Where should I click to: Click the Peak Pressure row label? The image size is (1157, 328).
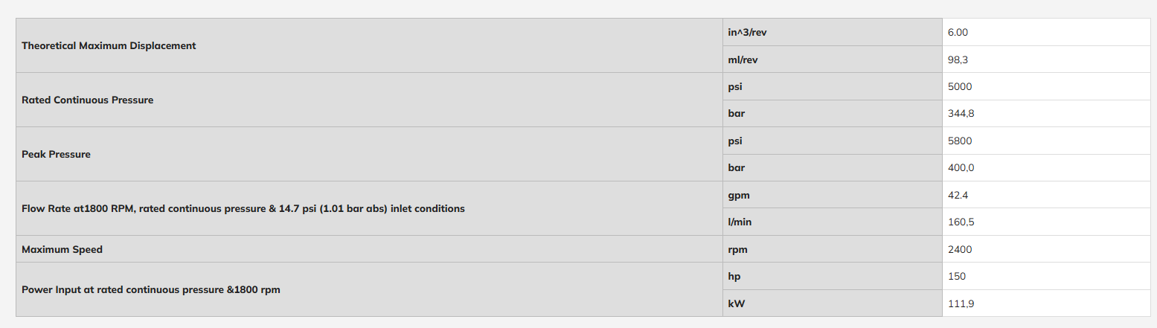pyautogui.click(x=57, y=154)
